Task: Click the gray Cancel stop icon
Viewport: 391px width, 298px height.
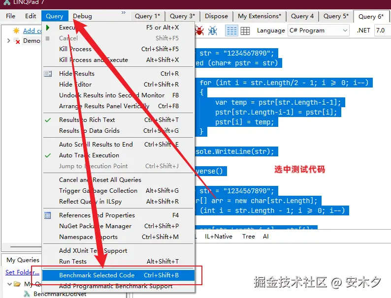Action: [48, 38]
